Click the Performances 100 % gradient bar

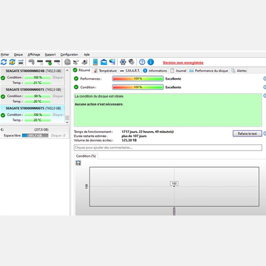pos(138,79)
